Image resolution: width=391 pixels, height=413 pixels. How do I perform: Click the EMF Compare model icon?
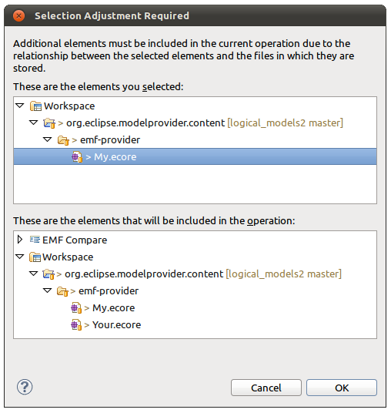point(35,240)
